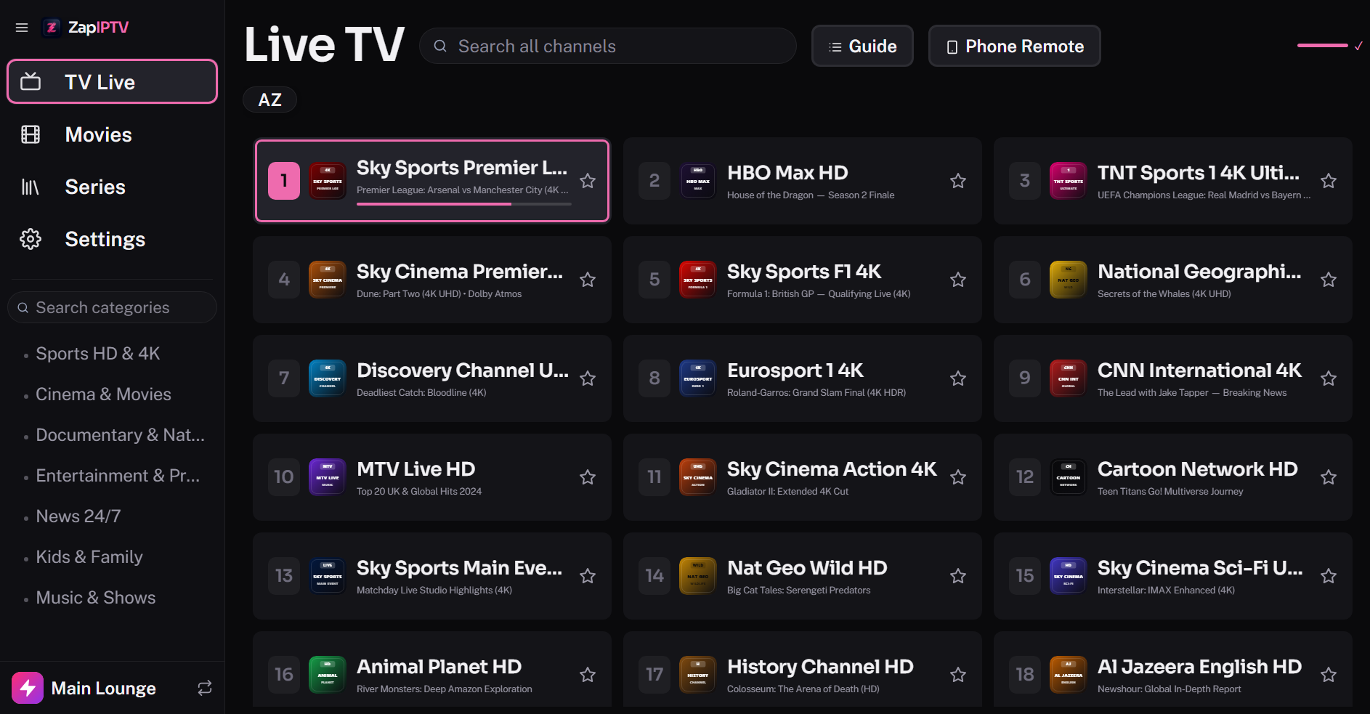This screenshot has width=1370, height=714.
Task: Open the Movies section
Action: pyautogui.click(x=112, y=134)
